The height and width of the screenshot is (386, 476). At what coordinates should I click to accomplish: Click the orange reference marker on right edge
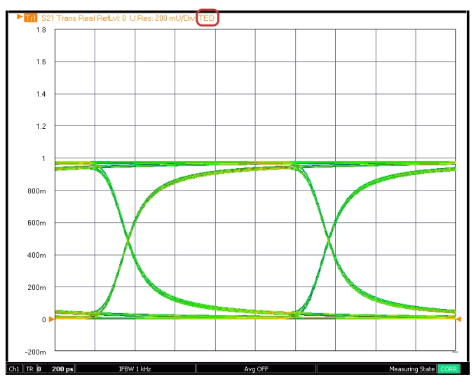[458, 319]
